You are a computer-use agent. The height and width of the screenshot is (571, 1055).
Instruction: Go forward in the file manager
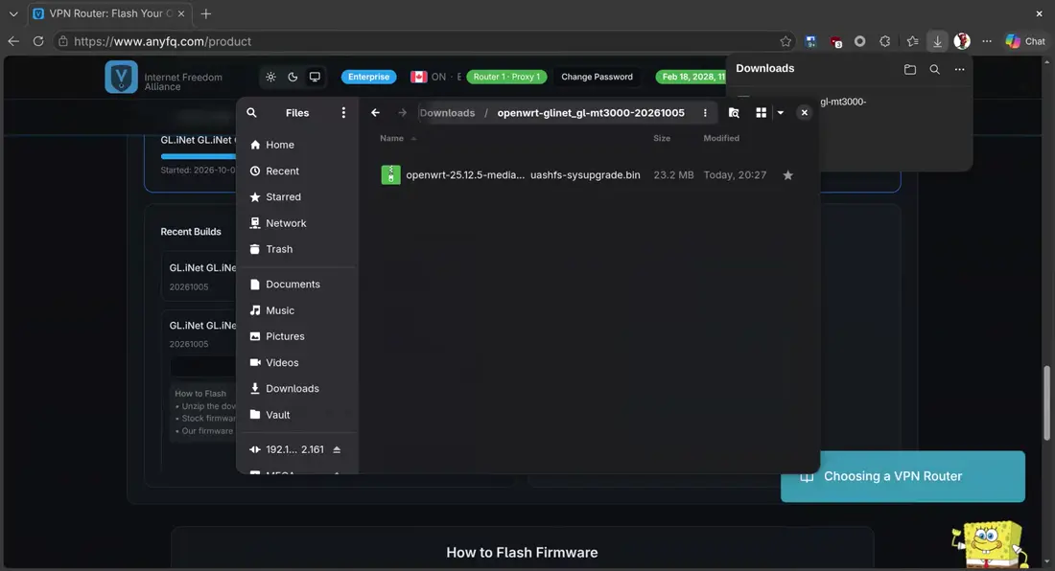(403, 113)
